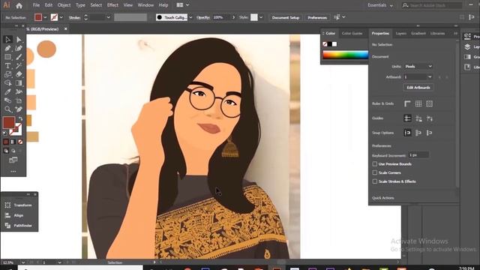Activate the Type tool
The width and height of the screenshot is (480, 270).
click(7, 65)
